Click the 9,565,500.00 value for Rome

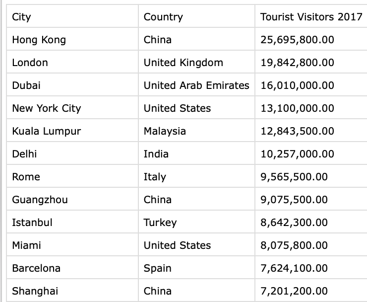click(x=294, y=177)
